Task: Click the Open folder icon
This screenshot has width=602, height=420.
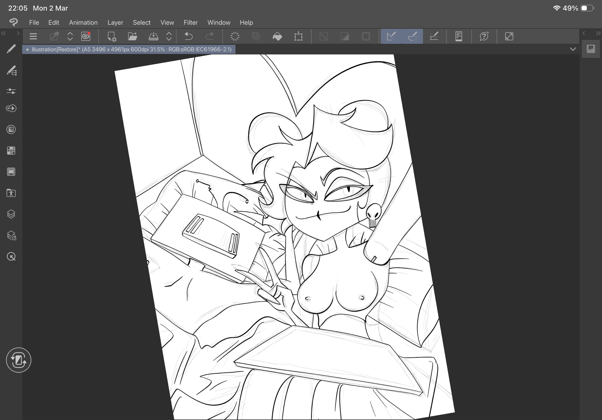Action: coord(132,36)
